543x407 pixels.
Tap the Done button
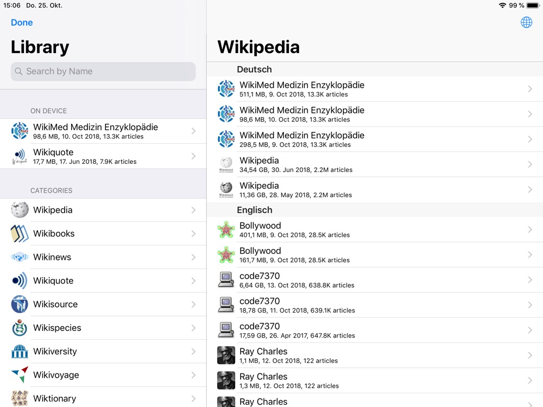[x=22, y=22]
